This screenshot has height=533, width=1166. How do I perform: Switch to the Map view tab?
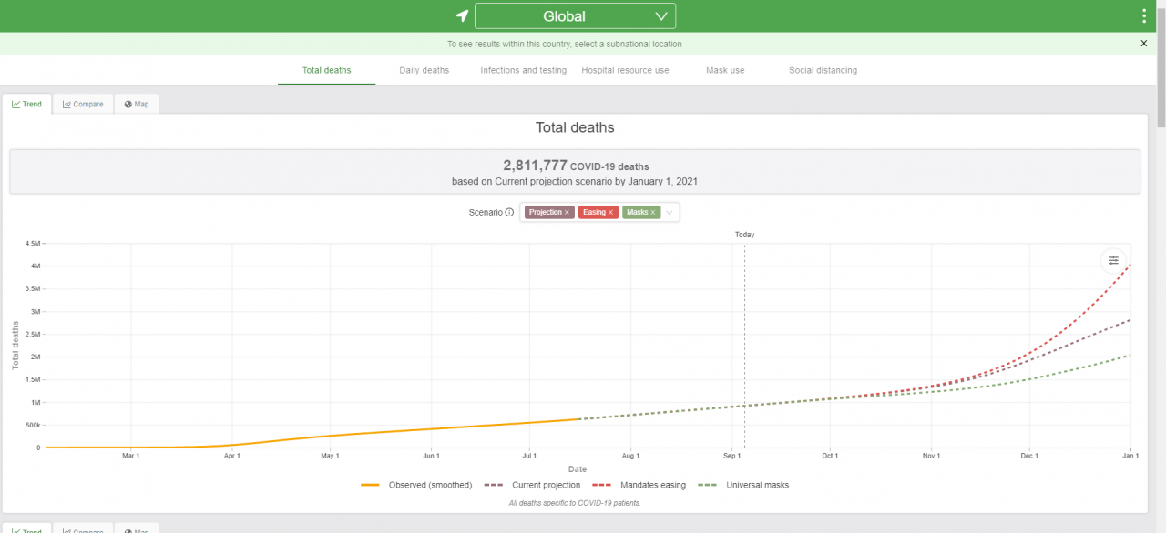pos(137,104)
